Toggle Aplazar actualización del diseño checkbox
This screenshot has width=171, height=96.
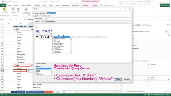pos(125,91)
